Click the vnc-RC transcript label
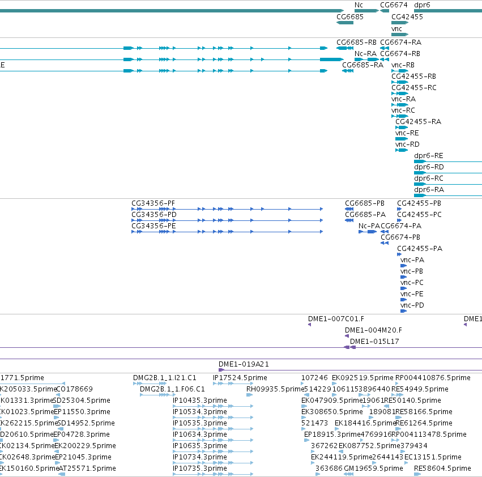The image size is (482, 477). [x=403, y=110]
